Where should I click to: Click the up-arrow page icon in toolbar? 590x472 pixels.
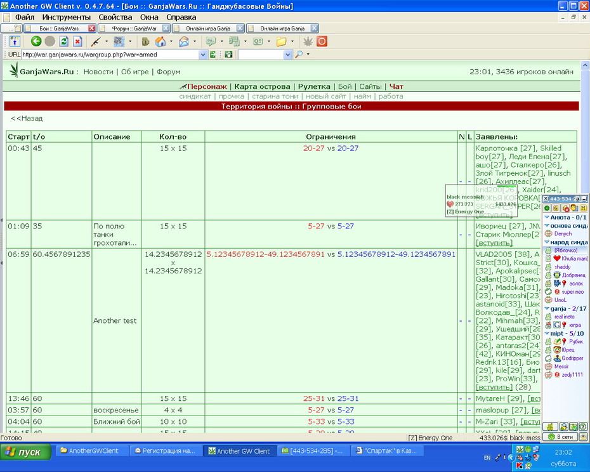click(15, 41)
